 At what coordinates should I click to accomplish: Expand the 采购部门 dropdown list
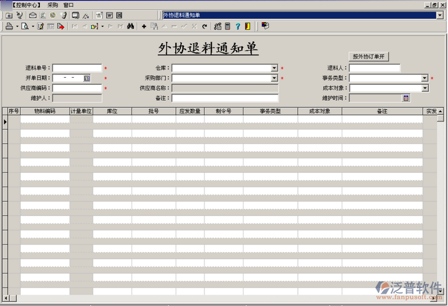(274, 78)
